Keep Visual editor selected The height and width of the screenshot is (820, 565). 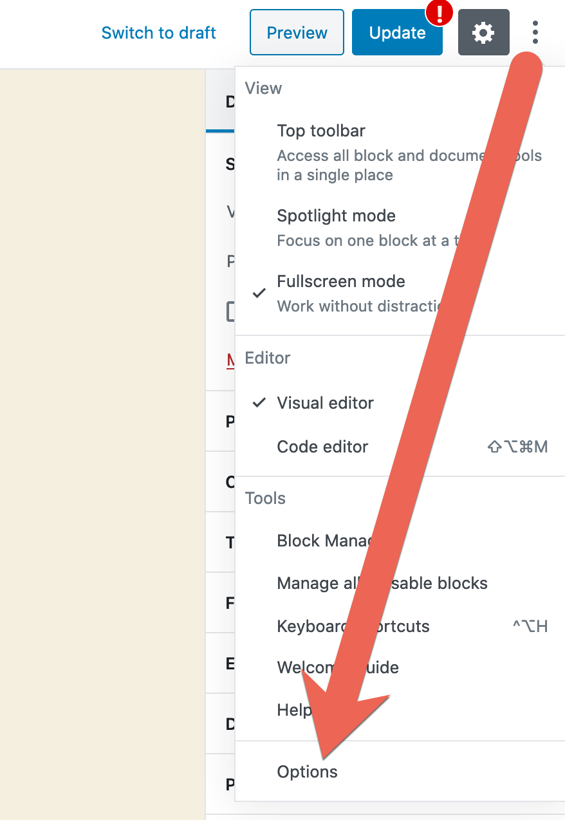324,403
